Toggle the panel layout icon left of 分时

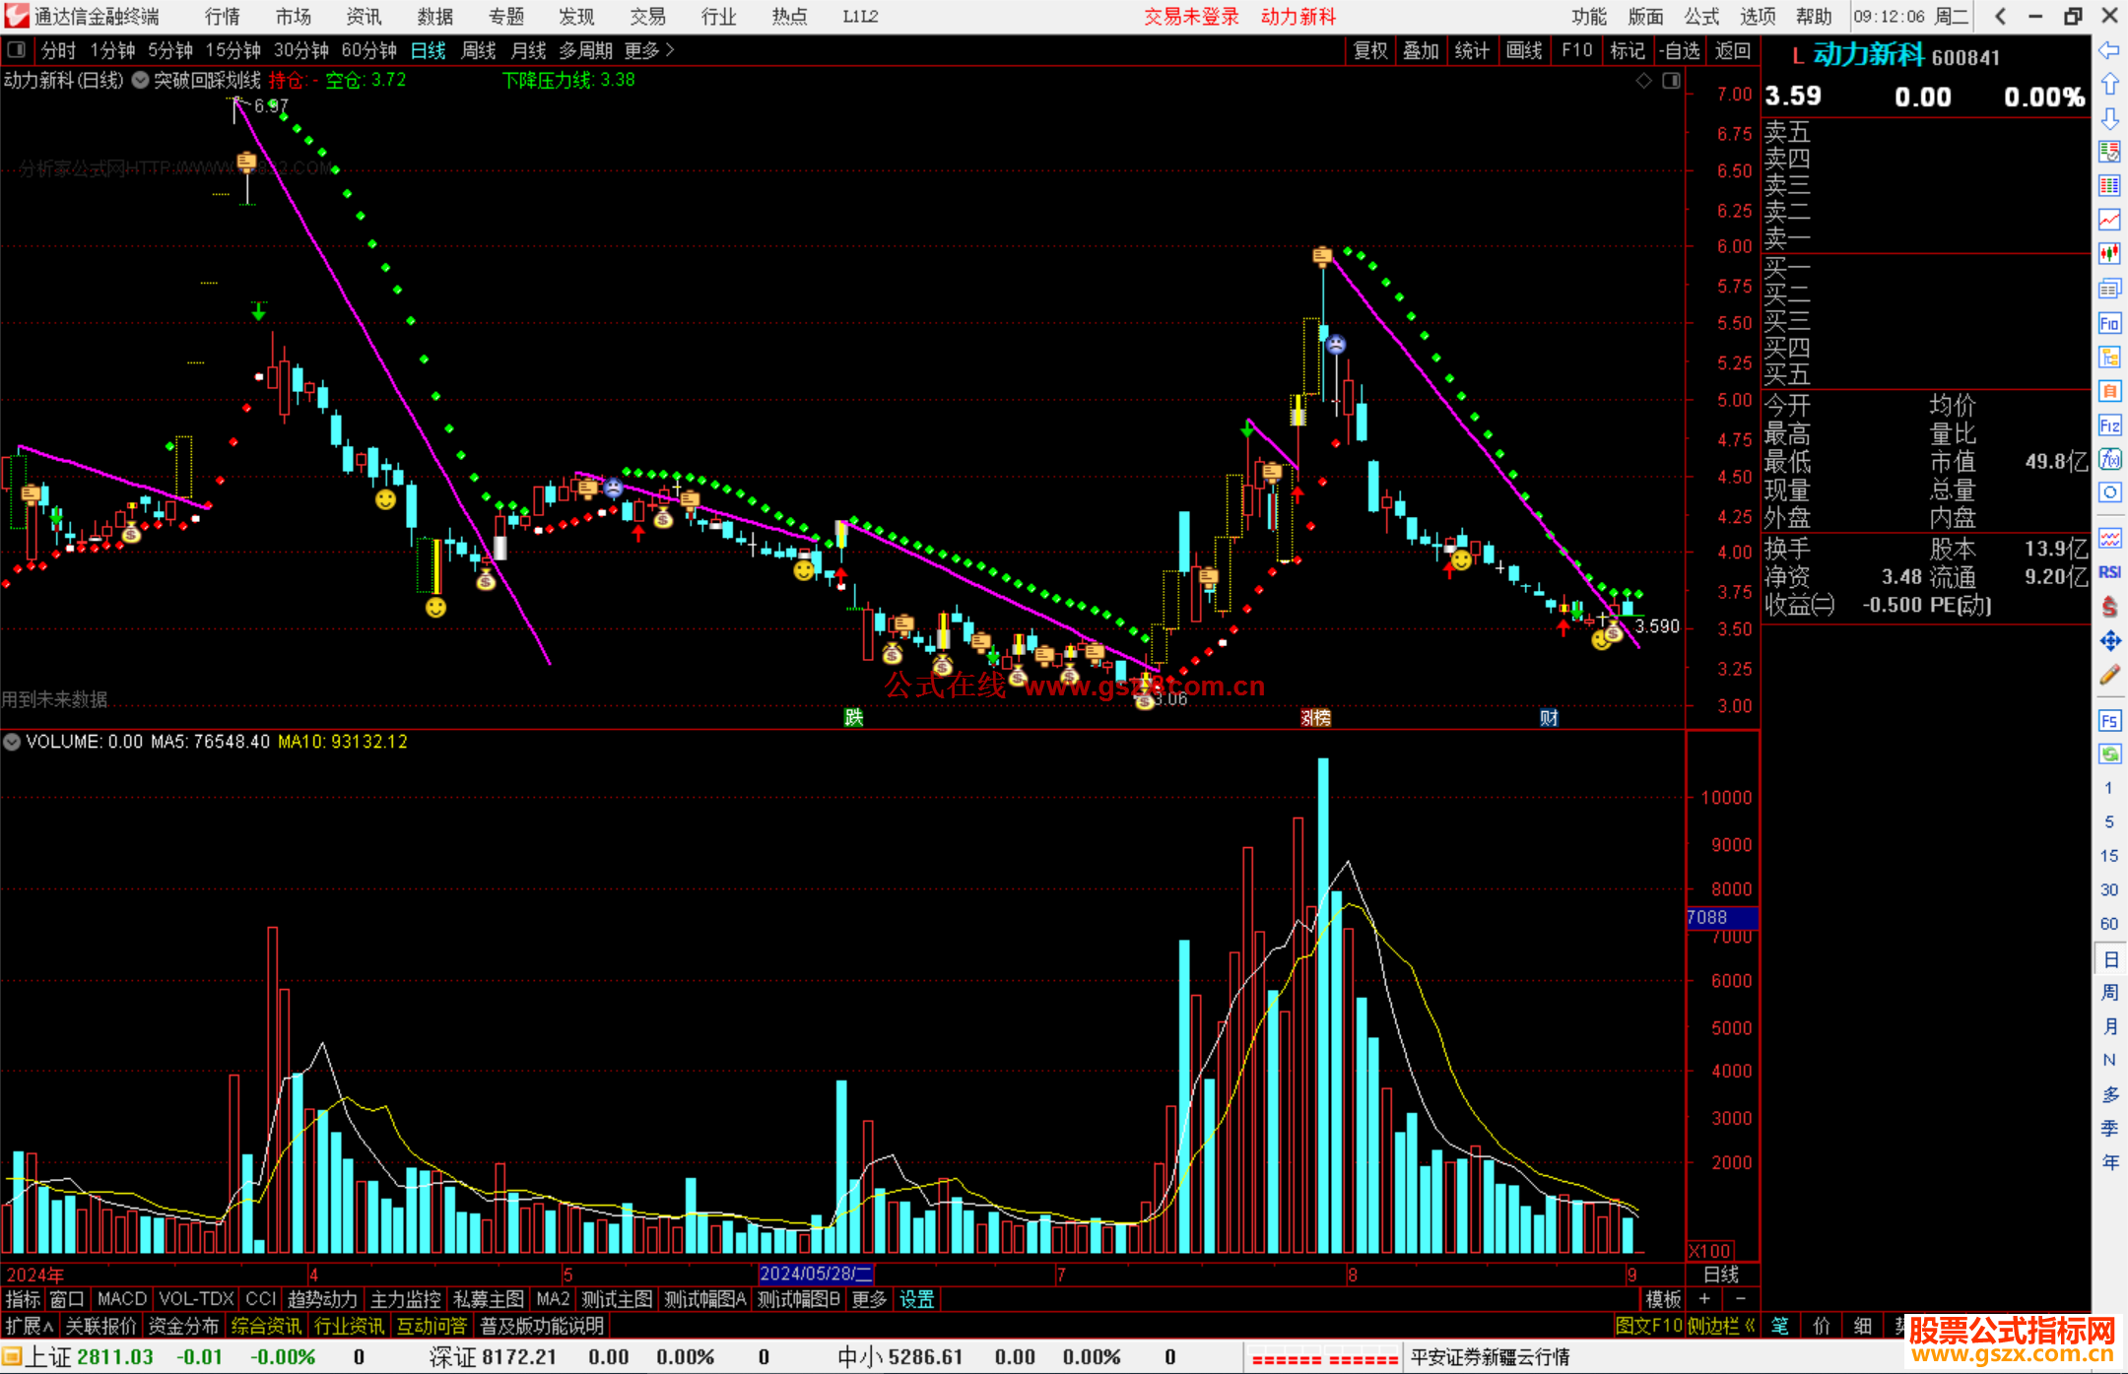16,49
